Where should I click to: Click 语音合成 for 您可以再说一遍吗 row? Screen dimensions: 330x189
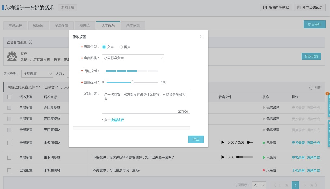click(x=313, y=157)
